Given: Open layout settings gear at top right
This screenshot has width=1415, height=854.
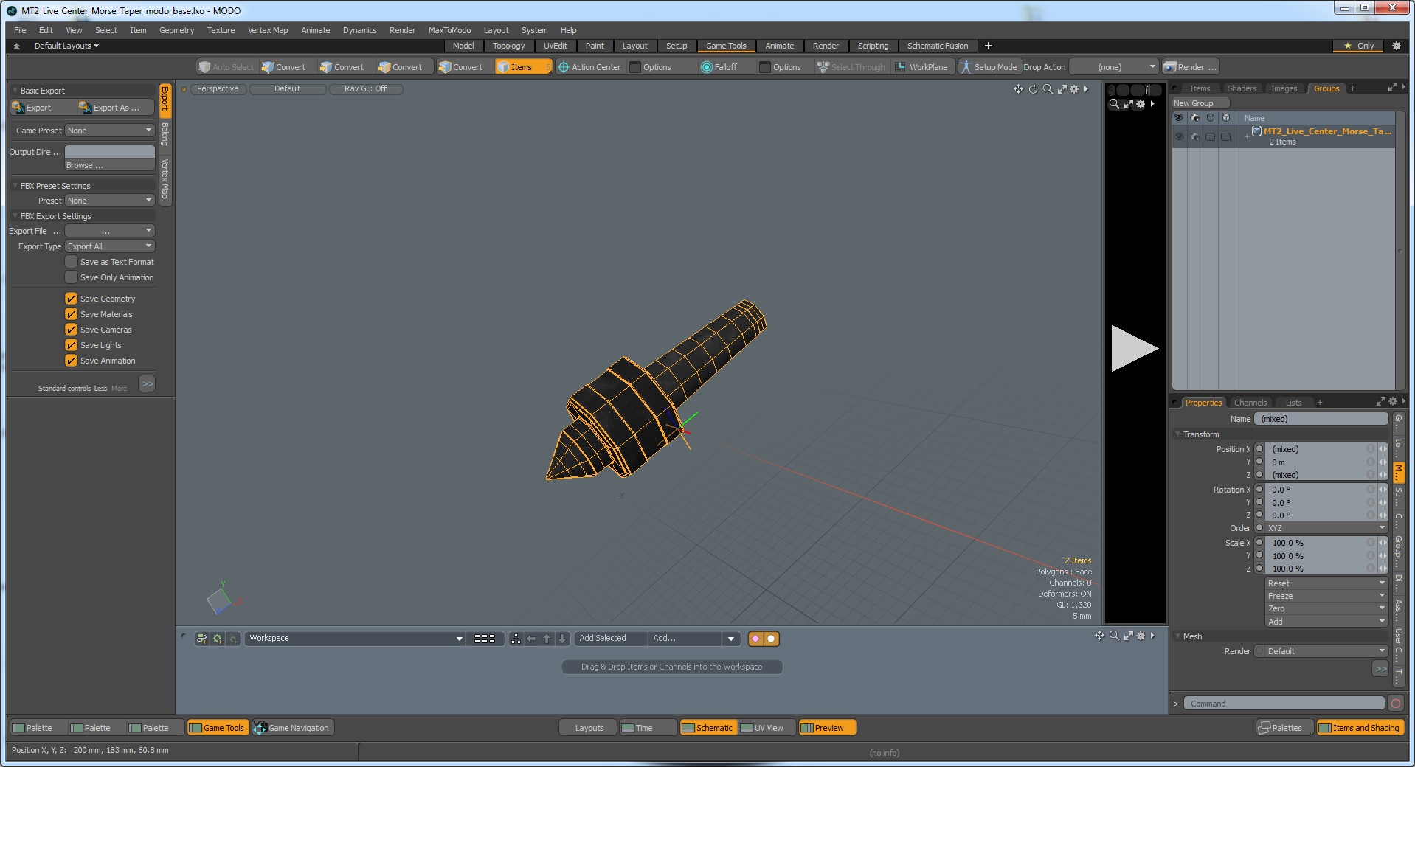Looking at the screenshot, I should (1396, 46).
